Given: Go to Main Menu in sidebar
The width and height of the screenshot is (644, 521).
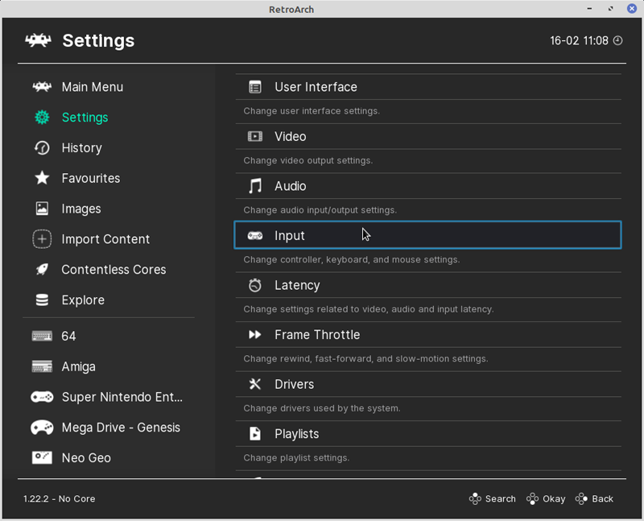Looking at the screenshot, I should click(x=93, y=87).
